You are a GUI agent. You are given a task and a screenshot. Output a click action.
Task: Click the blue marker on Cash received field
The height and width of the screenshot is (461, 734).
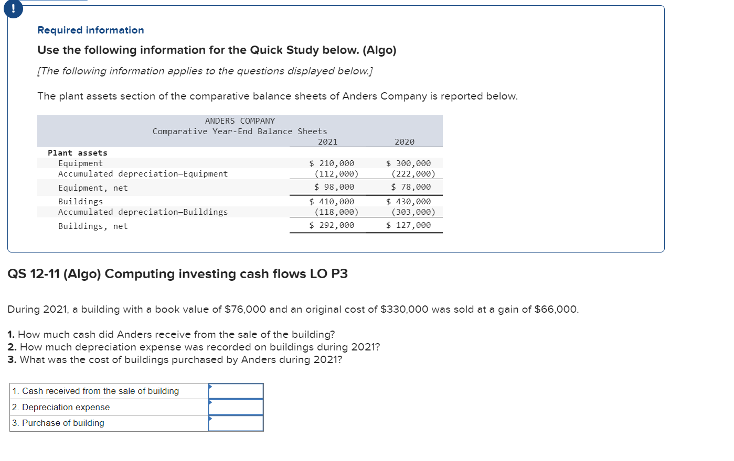pyautogui.click(x=210, y=388)
